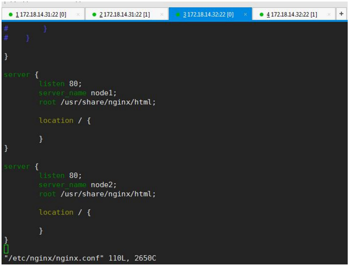Click 'server_name node1;' line
358x266 pixels.
(x=78, y=93)
